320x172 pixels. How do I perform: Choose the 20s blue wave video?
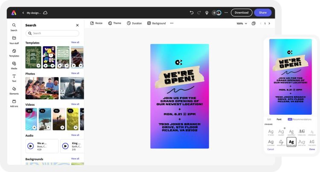pos(31,119)
